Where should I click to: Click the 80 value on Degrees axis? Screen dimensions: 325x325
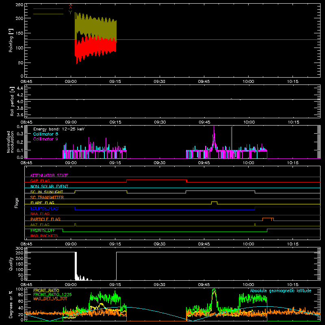(21, 295)
